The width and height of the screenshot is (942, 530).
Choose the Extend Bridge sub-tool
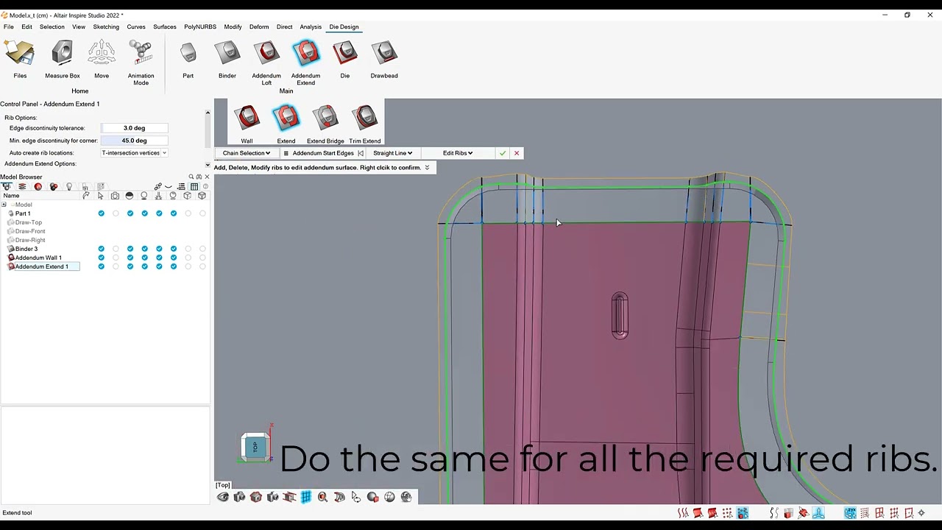point(325,124)
